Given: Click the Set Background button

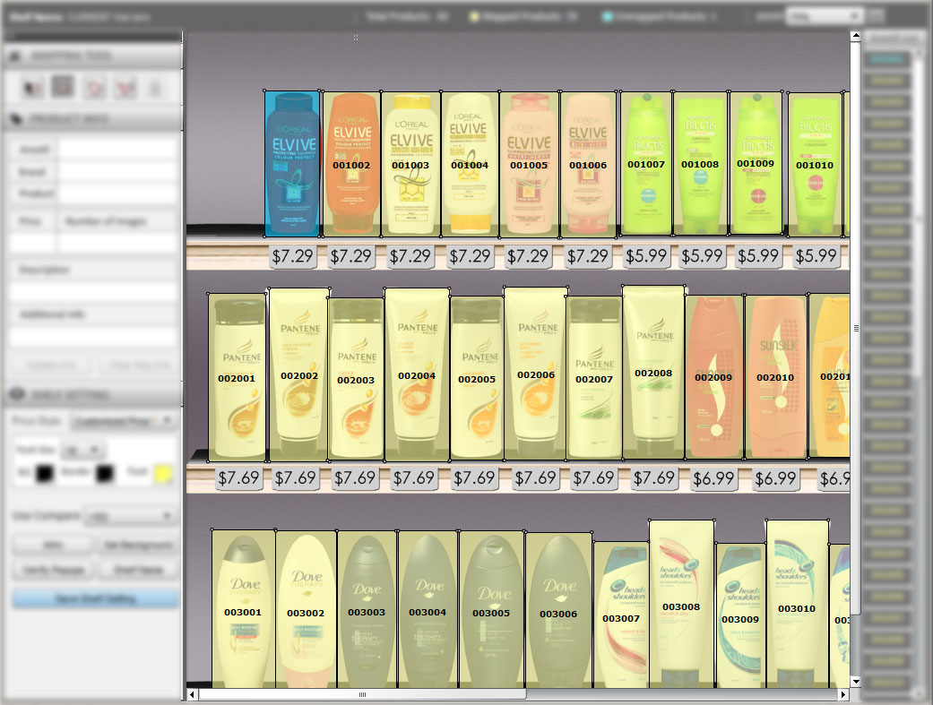Looking at the screenshot, I should (136, 545).
